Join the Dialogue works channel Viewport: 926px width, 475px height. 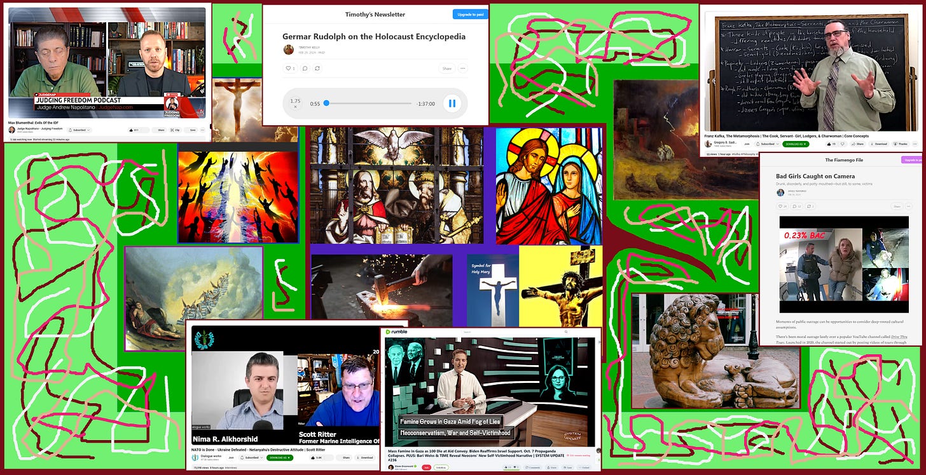[231, 457]
